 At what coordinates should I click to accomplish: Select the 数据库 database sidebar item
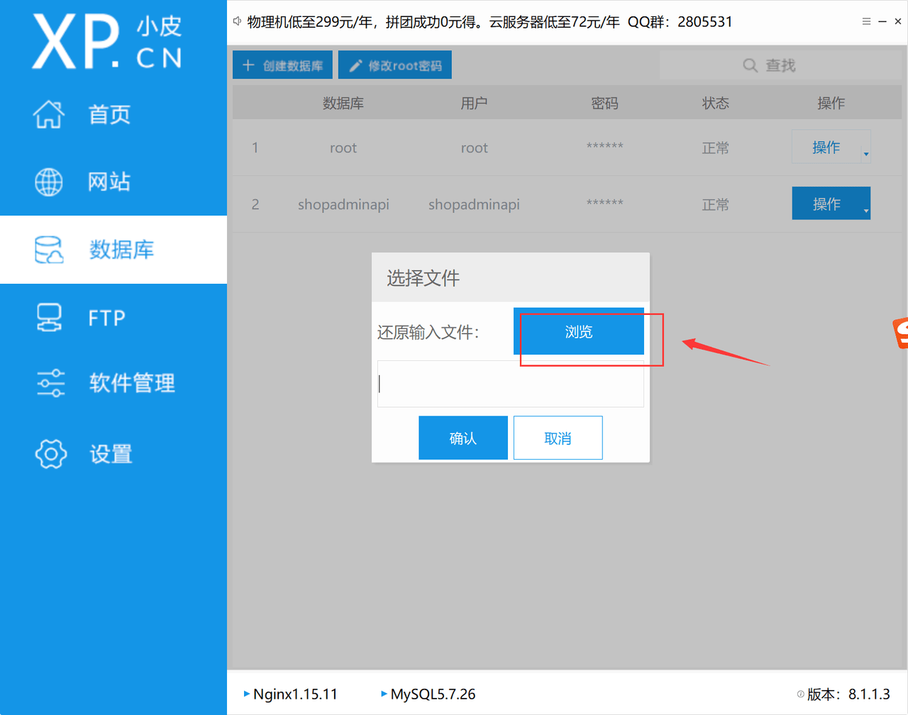pyautogui.click(x=113, y=250)
